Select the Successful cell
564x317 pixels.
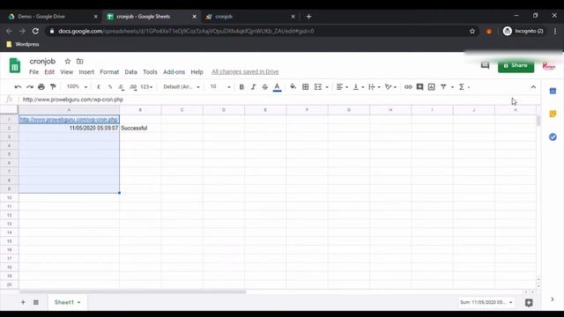click(x=140, y=128)
